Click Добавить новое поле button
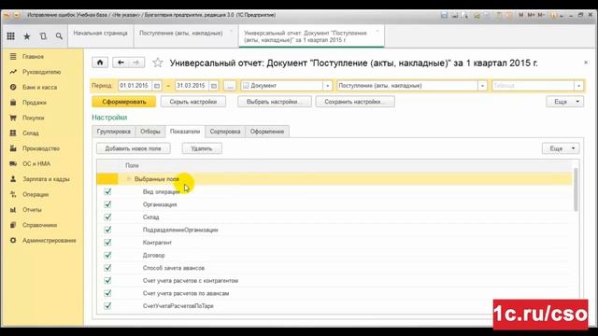The width and height of the screenshot is (598, 336). [133, 148]
